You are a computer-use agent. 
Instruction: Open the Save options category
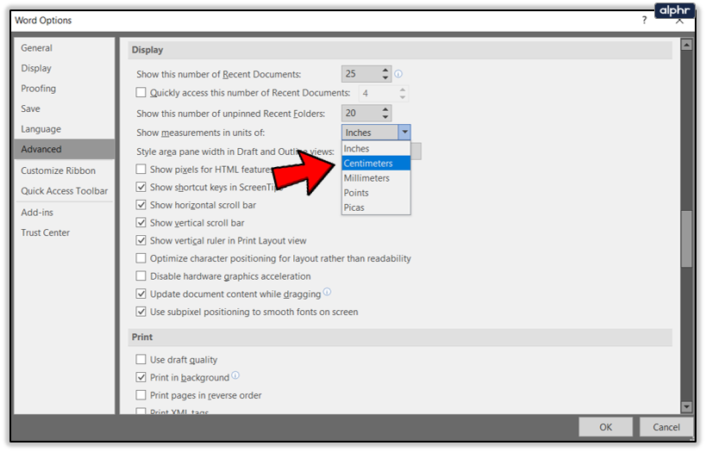64,108
